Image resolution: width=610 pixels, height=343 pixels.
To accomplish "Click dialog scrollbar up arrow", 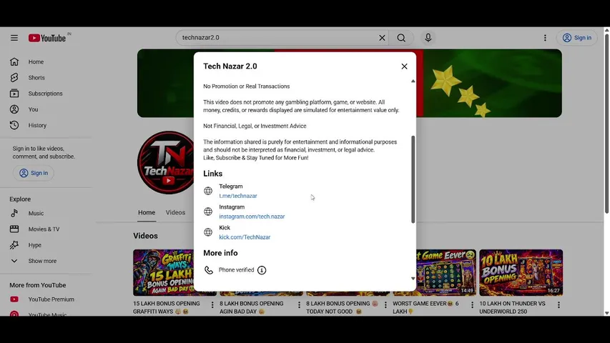I will coord(413,81).
